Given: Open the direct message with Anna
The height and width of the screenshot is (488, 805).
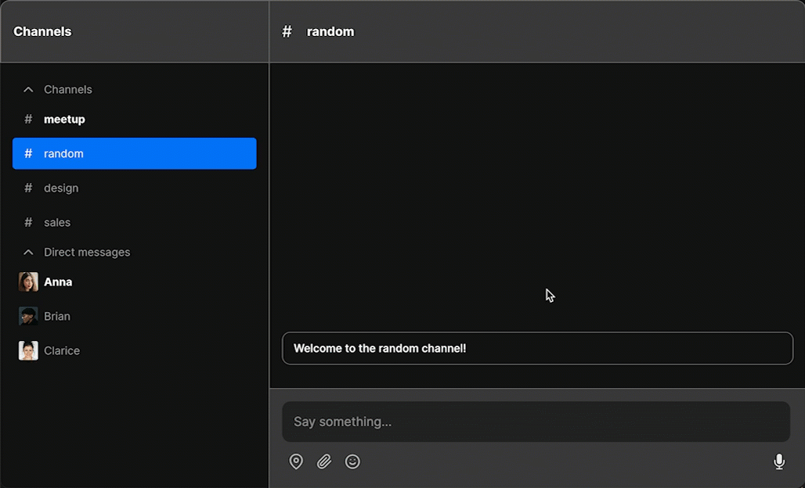Looking at the screenshot, I should [x=58, y=282].
